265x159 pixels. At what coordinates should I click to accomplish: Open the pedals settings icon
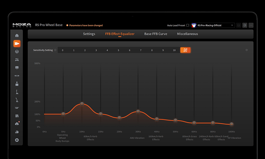17,60
